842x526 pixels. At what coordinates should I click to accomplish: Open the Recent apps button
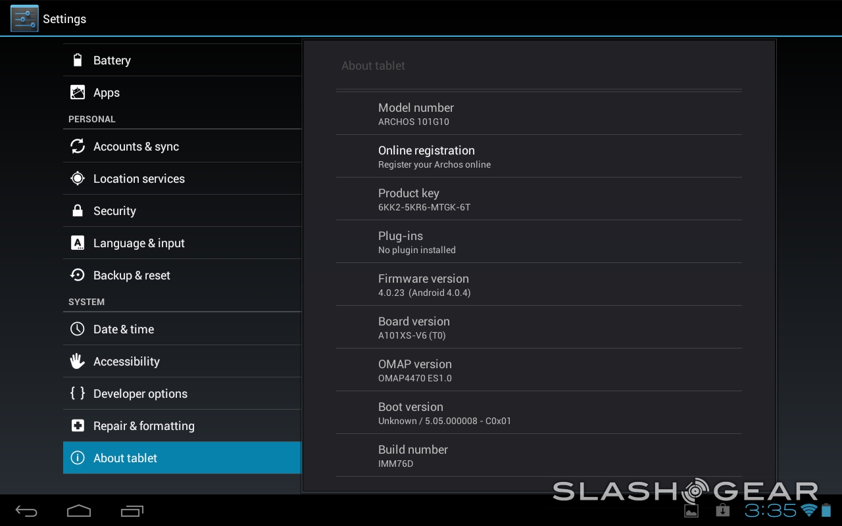pos(132,511)
